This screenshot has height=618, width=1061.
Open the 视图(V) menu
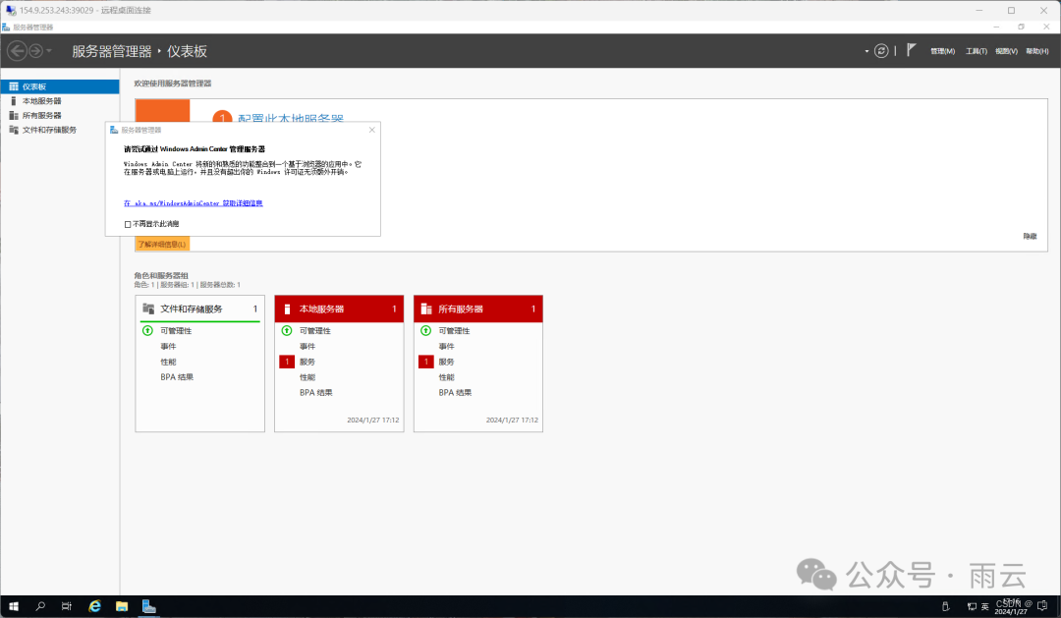click(x=1006, y=51)
